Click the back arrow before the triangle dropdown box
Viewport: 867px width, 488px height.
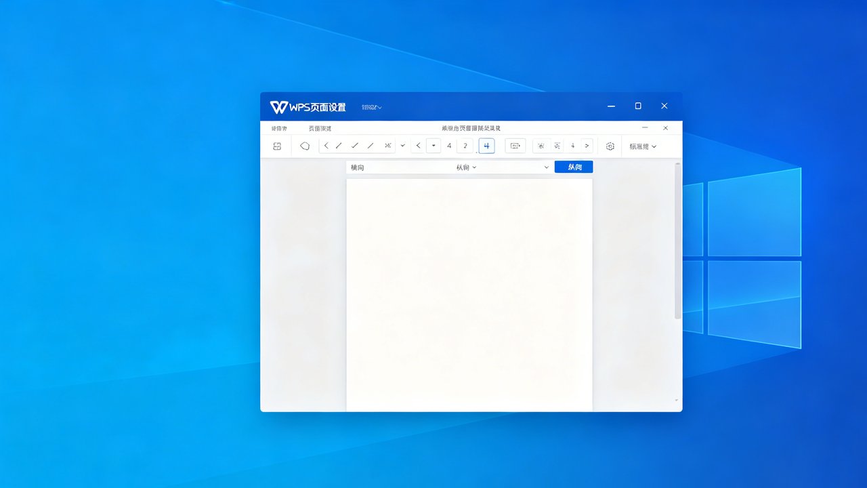click(x=418, y=146)
